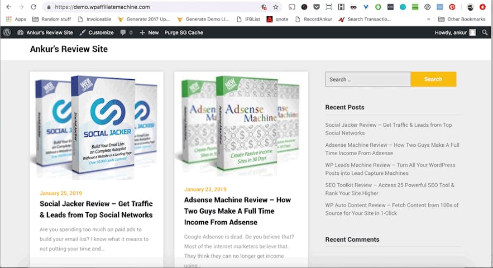The width and height of the screenshot is (493, 268).
Task: Select Purge SG Cache
Action: [x=184, y=32]
